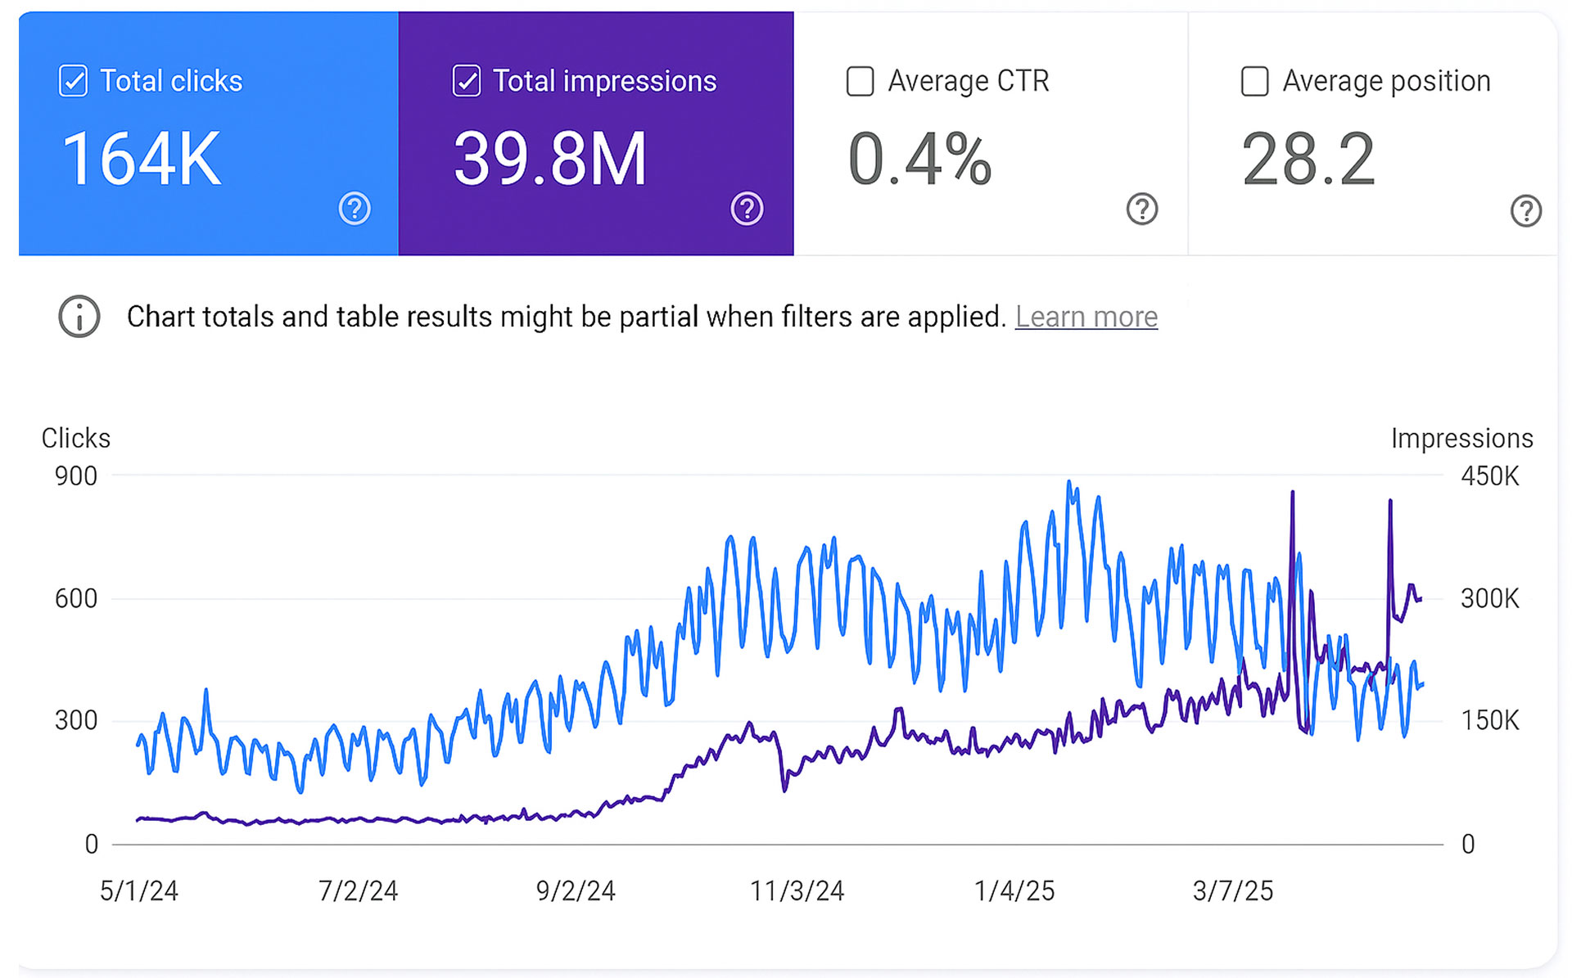Click the chart totals partial results notice text
Image resolution: width=1572 pixels, height=978 pixels.
[x=567, y=317]
